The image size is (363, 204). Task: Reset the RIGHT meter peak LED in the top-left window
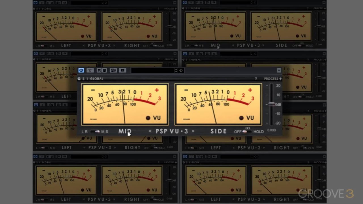[x=148, y=36]
